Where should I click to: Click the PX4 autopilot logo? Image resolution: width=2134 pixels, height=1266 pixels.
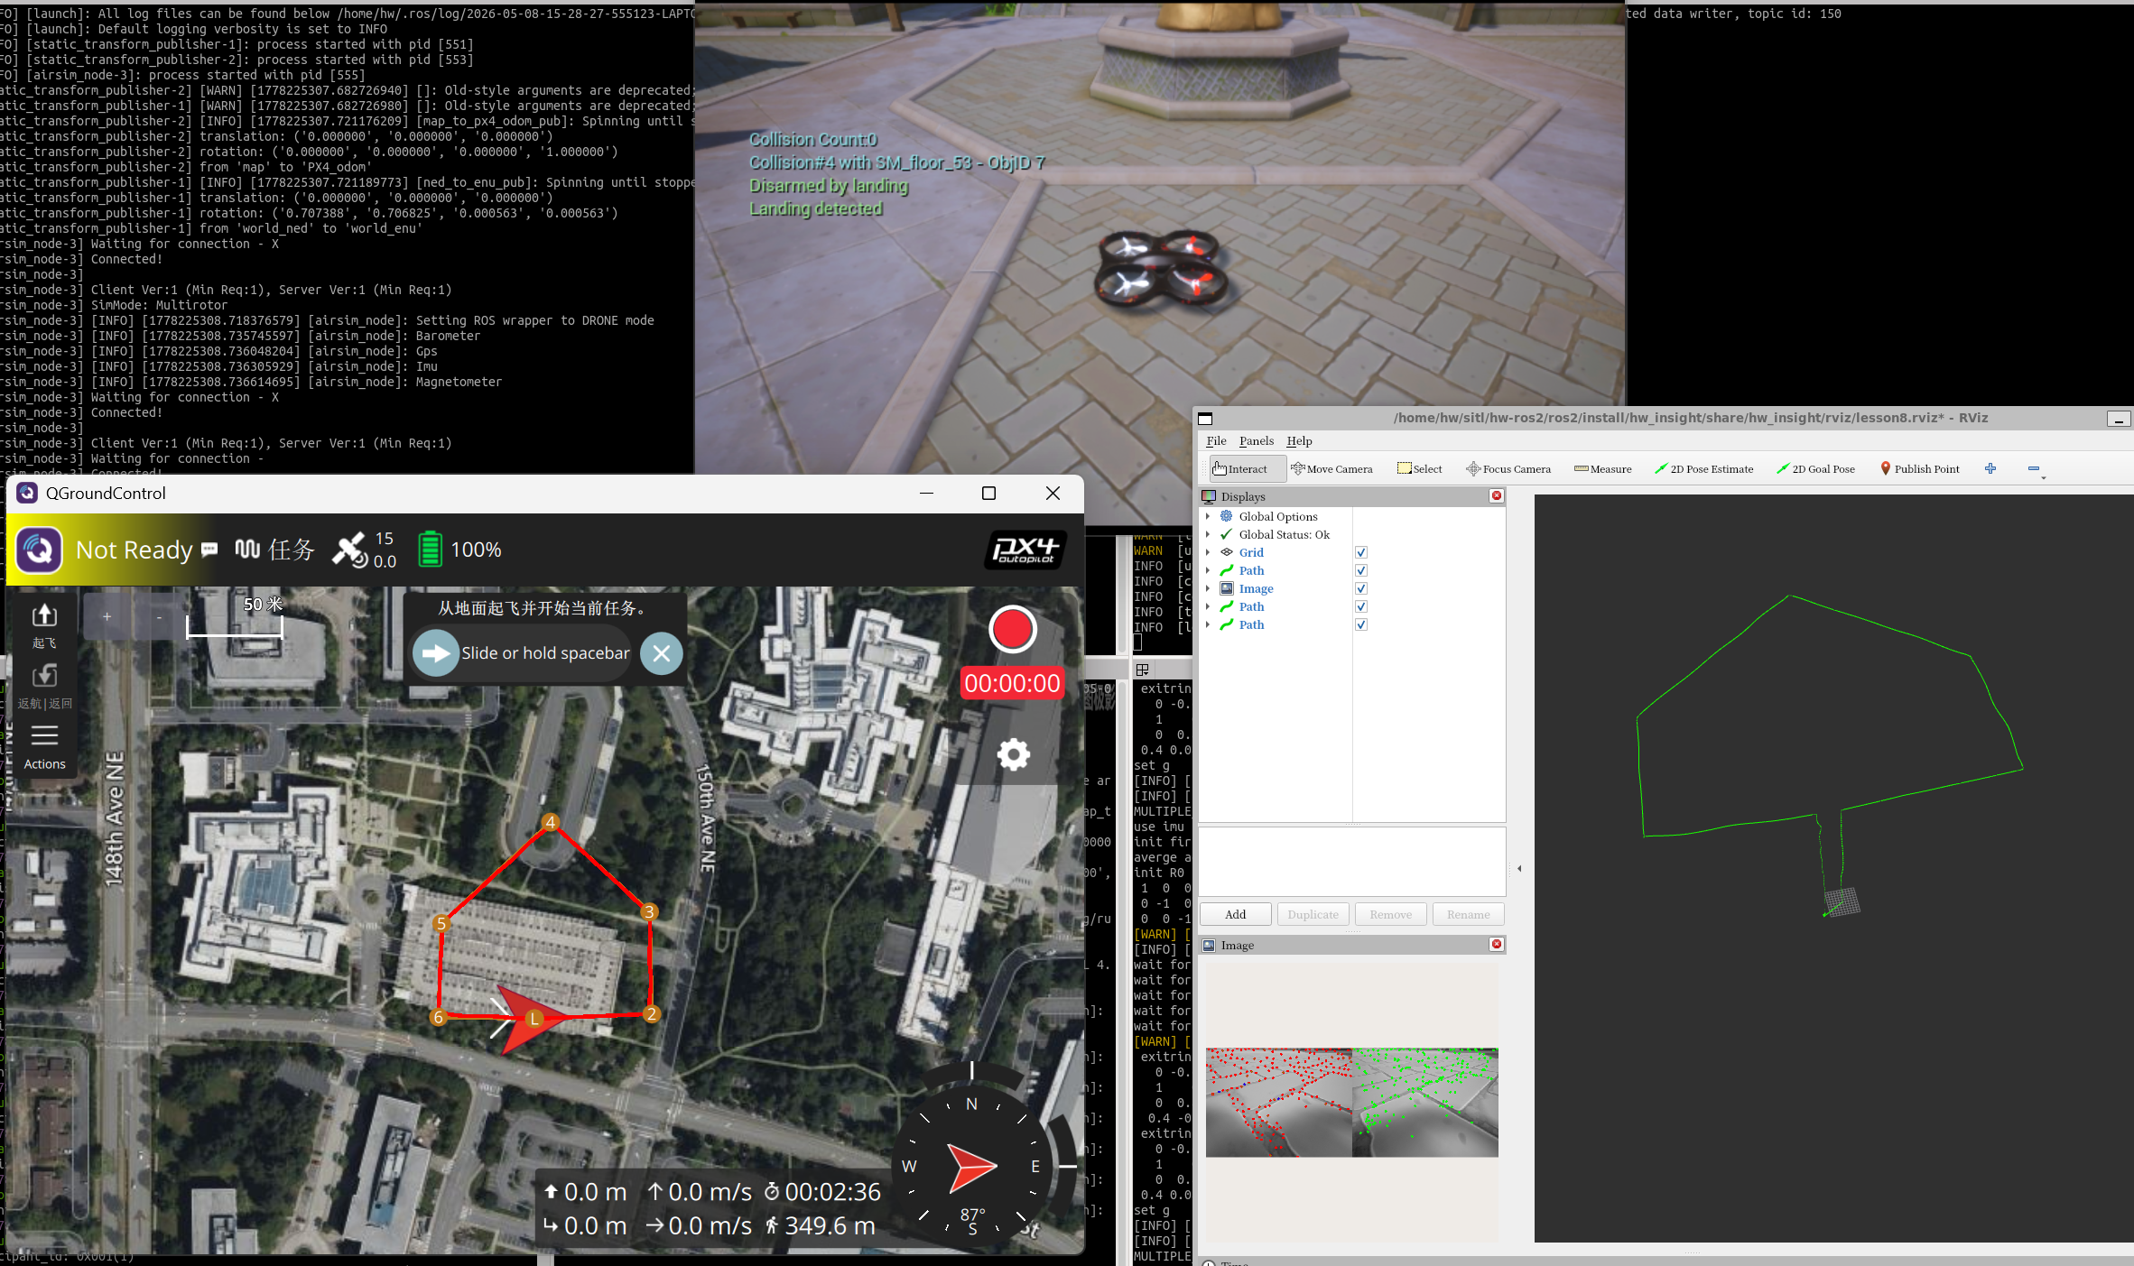coord(1025,550)
